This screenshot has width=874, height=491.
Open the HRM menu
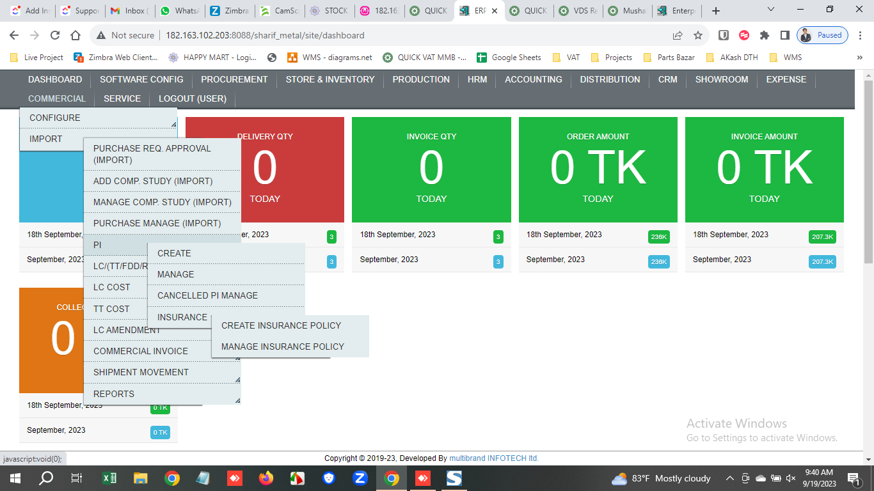click(x=477, y=79)
